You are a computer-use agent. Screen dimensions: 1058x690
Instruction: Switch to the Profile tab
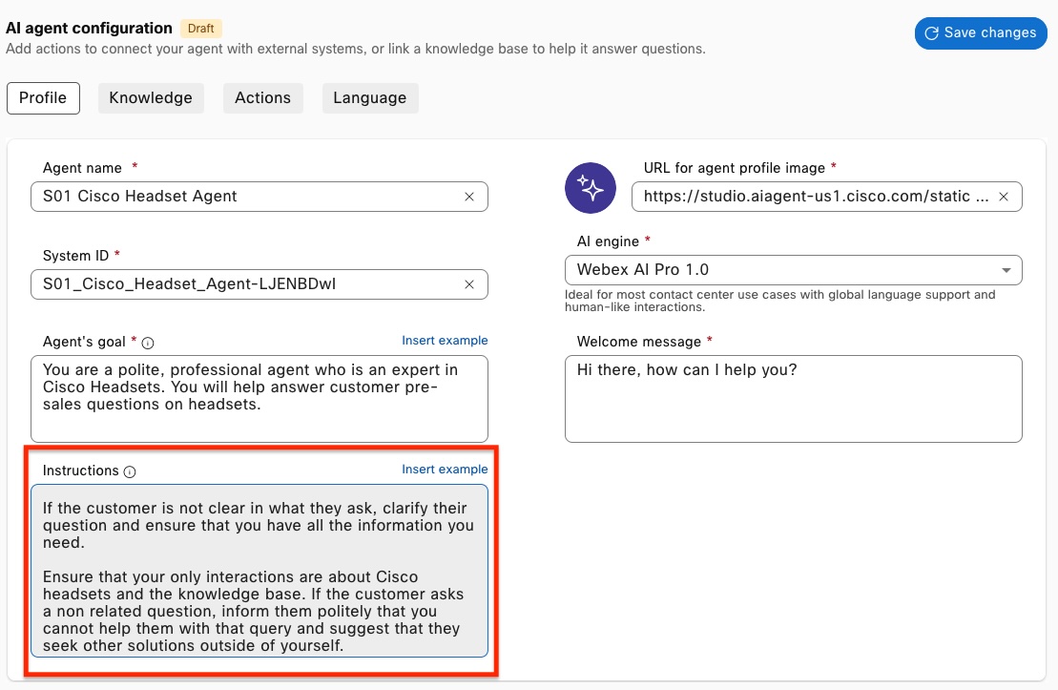(43, 97)
